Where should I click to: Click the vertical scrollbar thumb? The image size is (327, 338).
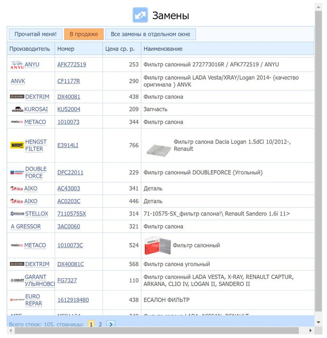tap(319, 161)
